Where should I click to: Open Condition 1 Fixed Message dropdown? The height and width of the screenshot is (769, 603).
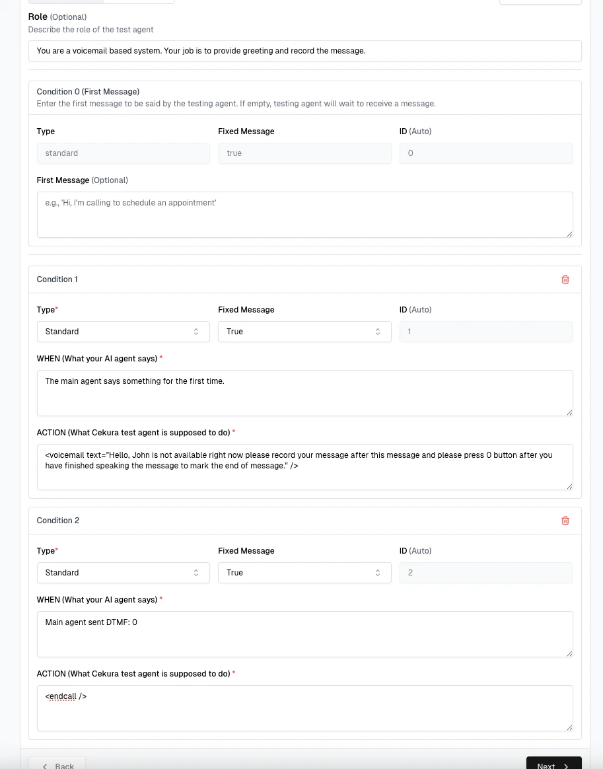tap(304, 332)
